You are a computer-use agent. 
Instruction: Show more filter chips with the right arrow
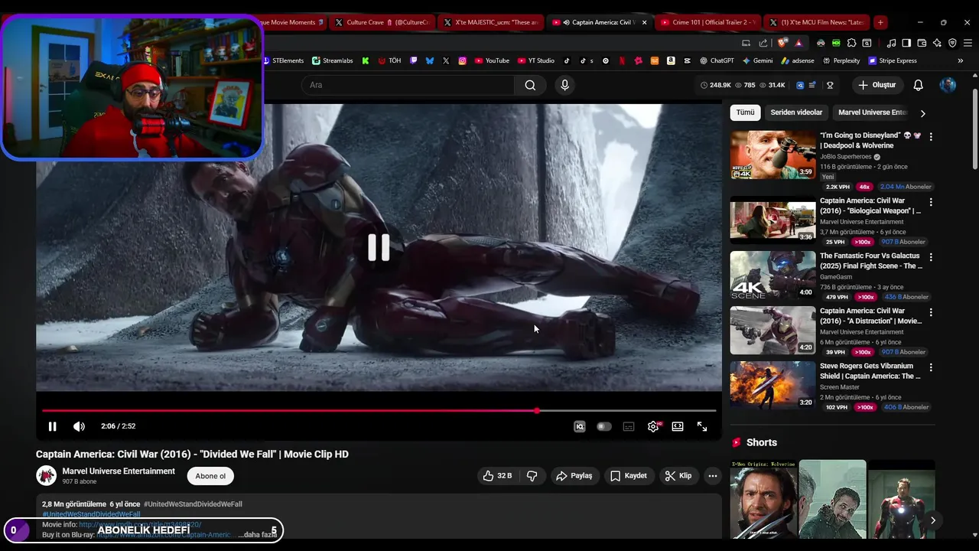coord(922,113)
